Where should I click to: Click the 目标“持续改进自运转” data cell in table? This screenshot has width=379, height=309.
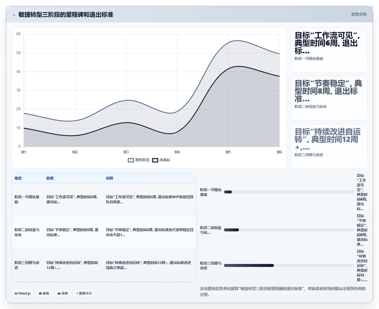tap(74, 265)
